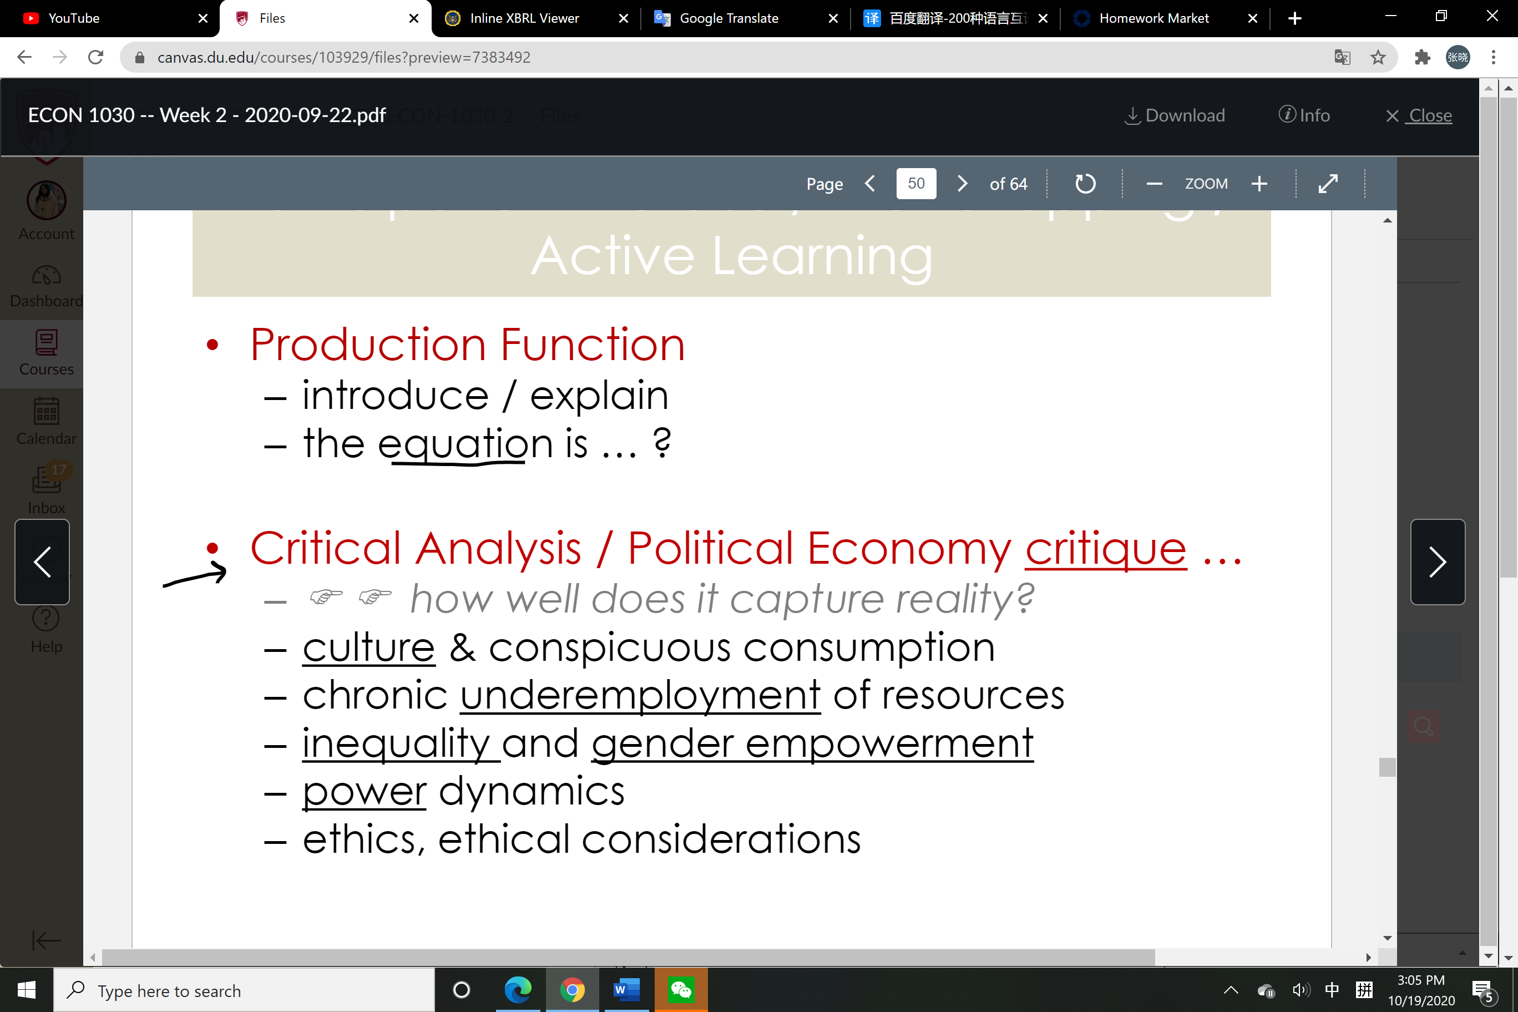Viewport: 1518px width, 1012px height.
Task: Go to the previous PDF page
Action: click(870, 184)
